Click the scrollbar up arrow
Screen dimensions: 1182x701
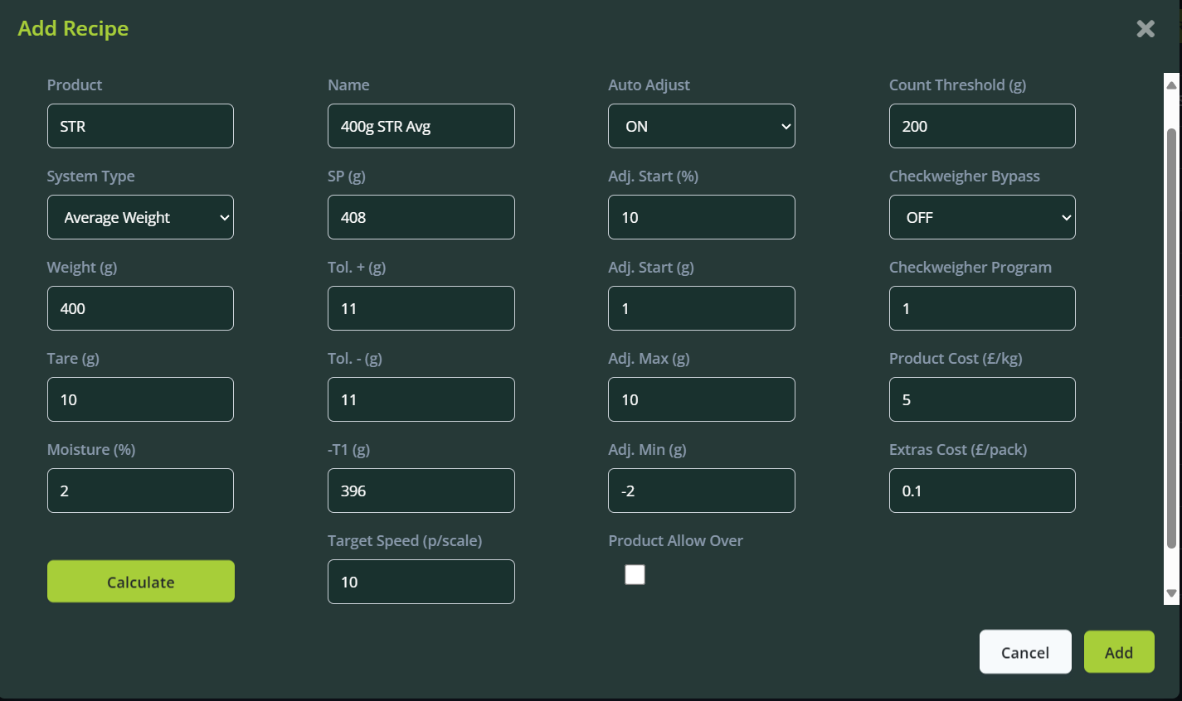[1171, 85]
